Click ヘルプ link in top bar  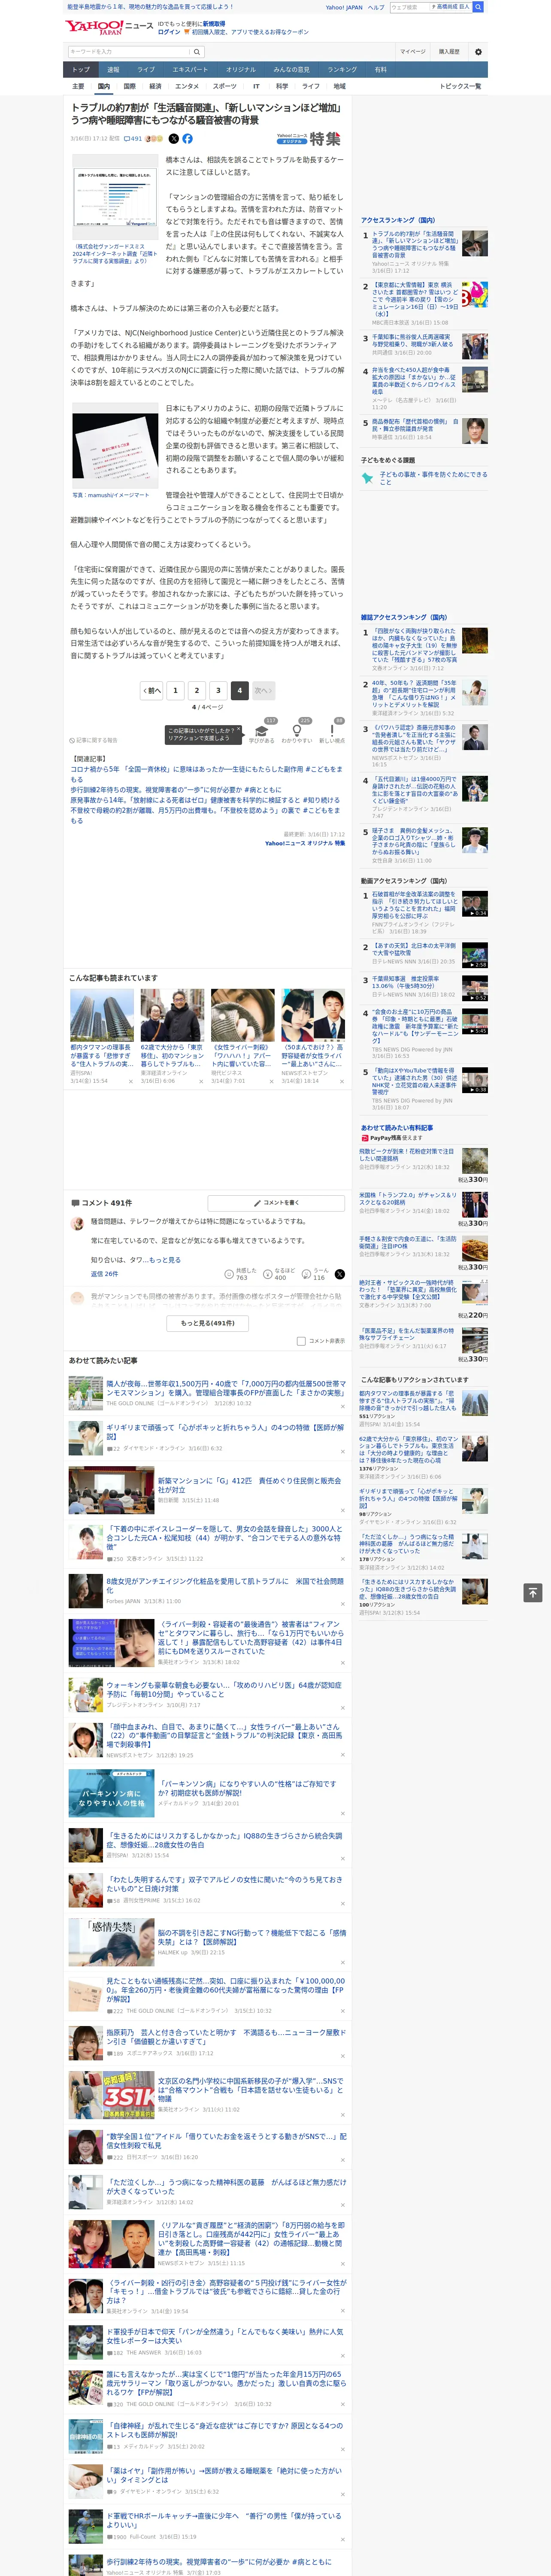click(376, 7)
